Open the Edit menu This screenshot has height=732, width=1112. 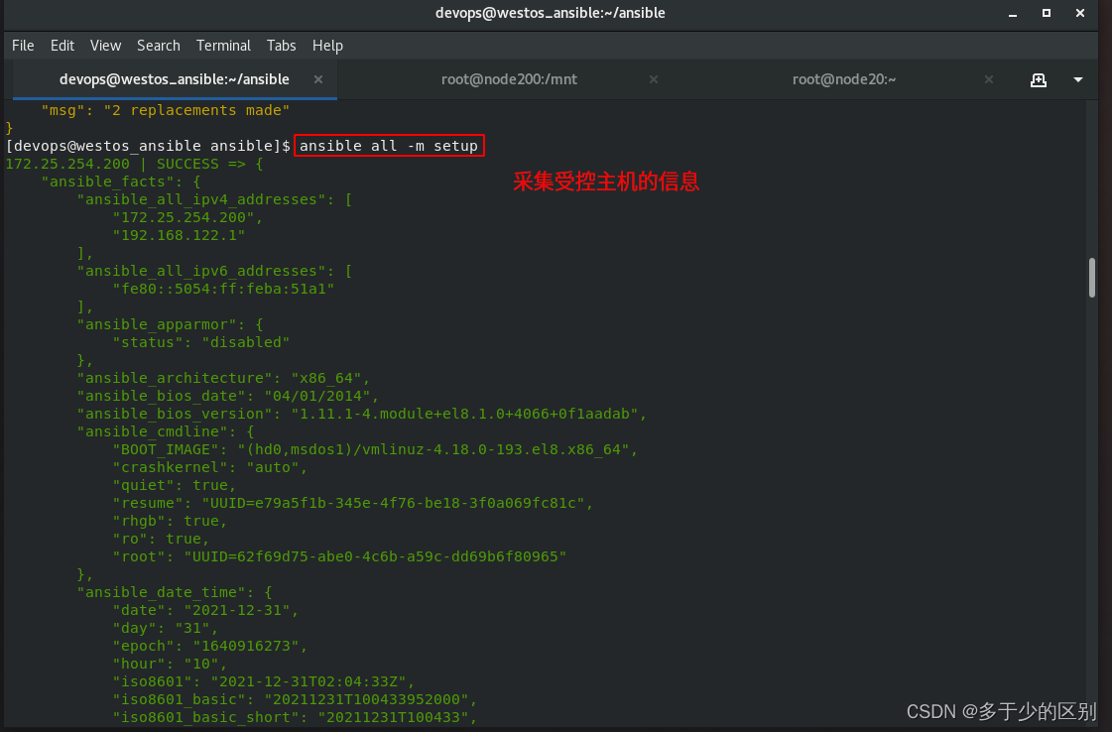click(x=62, y=46)
